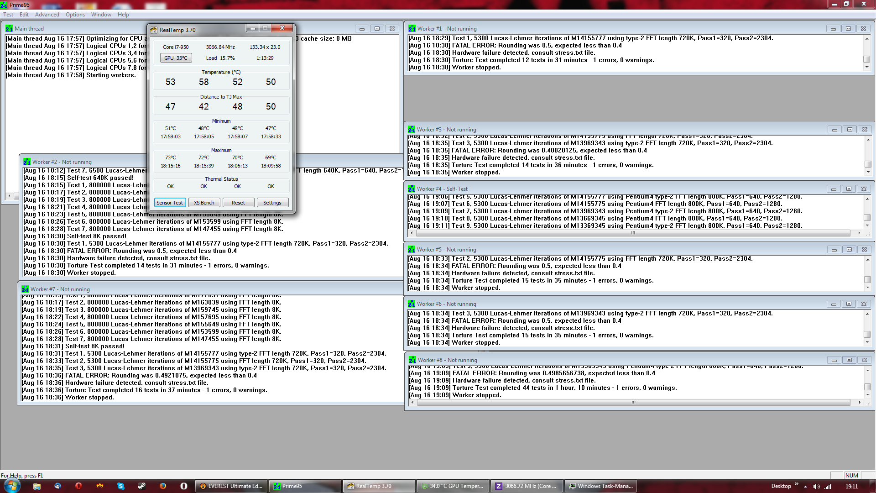Click the Sensor Test button in RealTemp
876x493 pixels.
tap(170, 203)
